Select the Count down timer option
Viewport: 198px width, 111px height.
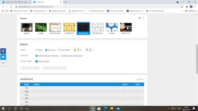[59, 50]
